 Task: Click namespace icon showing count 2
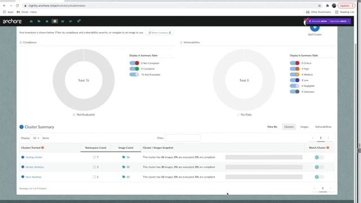tap(94, 177)
